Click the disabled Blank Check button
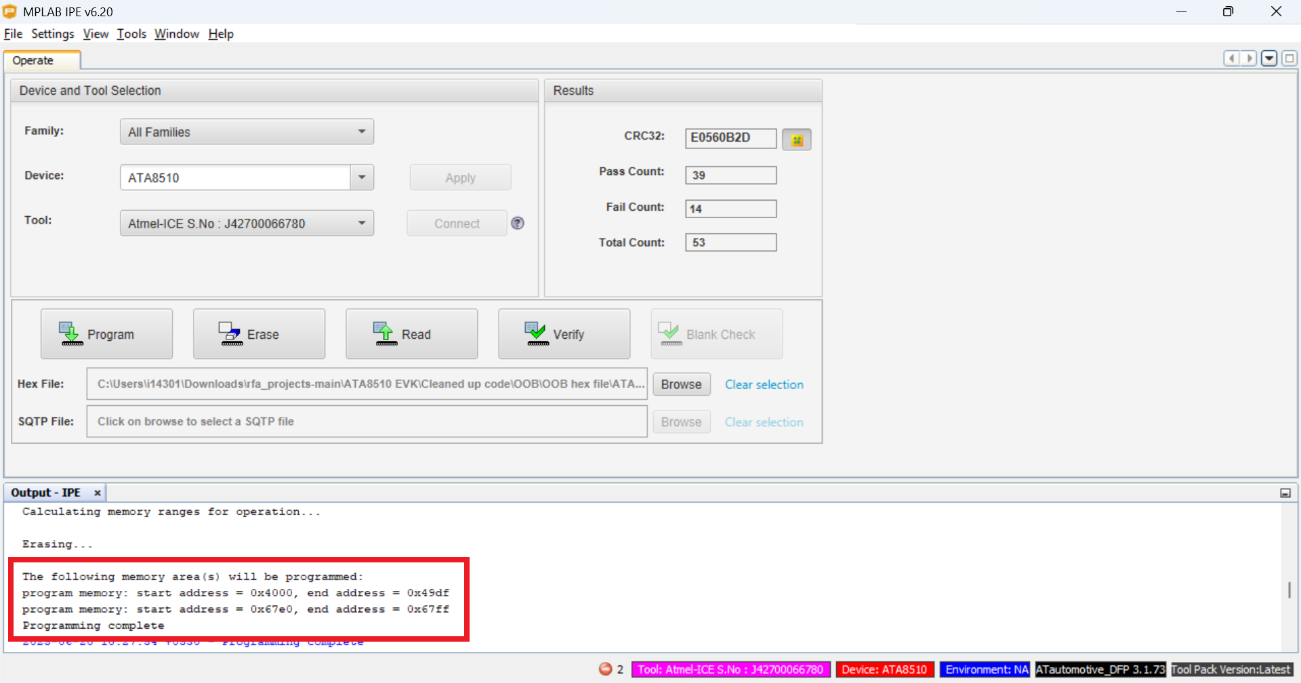 coord(716,334)
